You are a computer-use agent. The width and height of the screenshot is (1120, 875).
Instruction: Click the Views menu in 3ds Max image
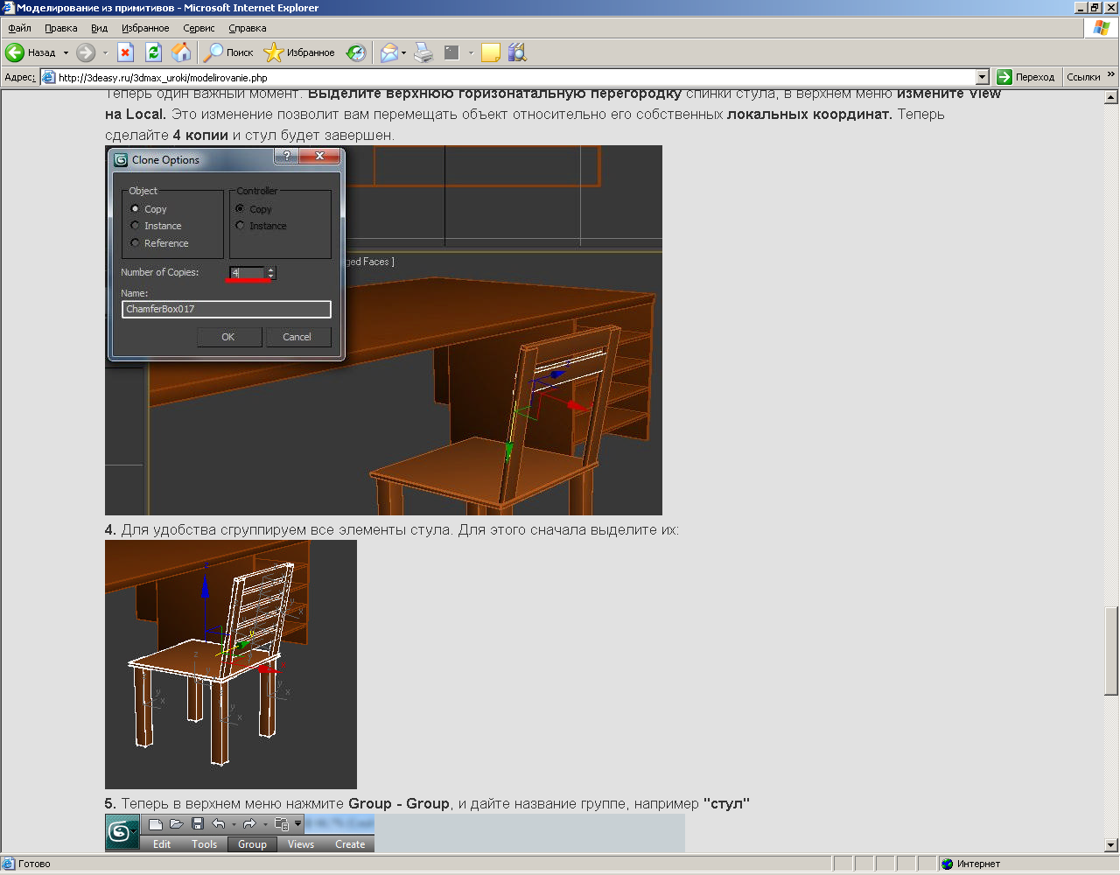point(301,844)
